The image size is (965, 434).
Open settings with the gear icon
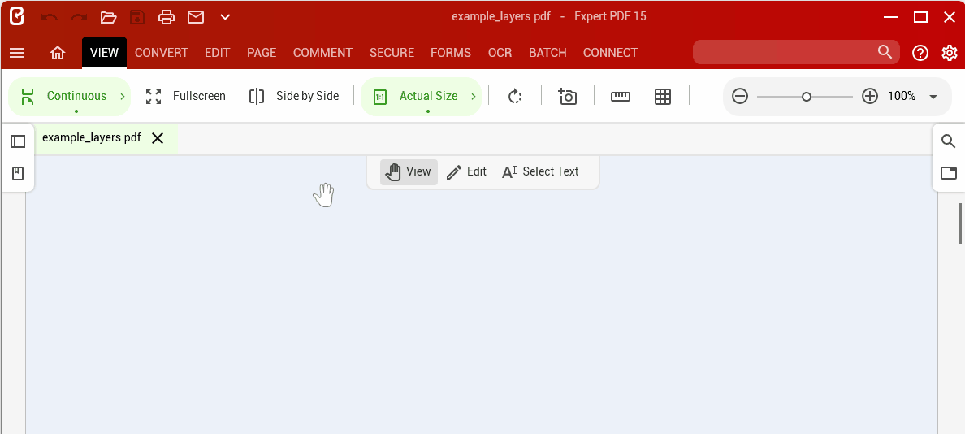tap(950, 53)
